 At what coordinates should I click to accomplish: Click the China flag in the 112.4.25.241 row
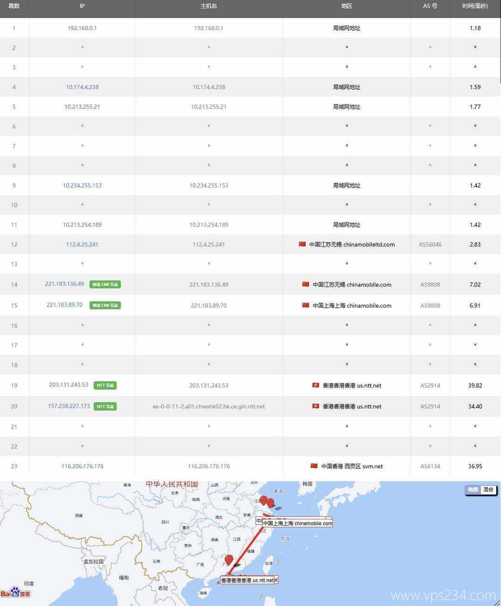tap(302, 244)
